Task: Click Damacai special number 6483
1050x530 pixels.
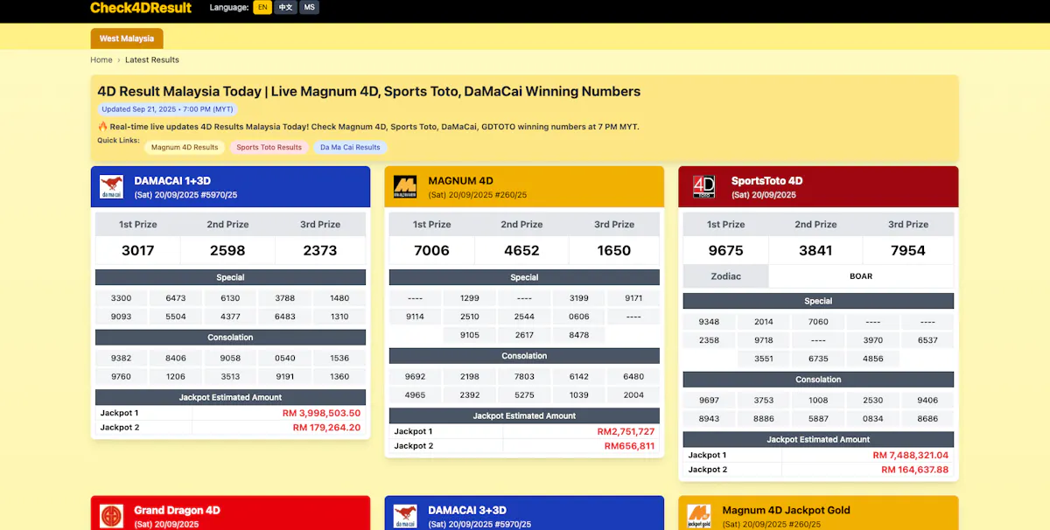Action: [284, 317]
